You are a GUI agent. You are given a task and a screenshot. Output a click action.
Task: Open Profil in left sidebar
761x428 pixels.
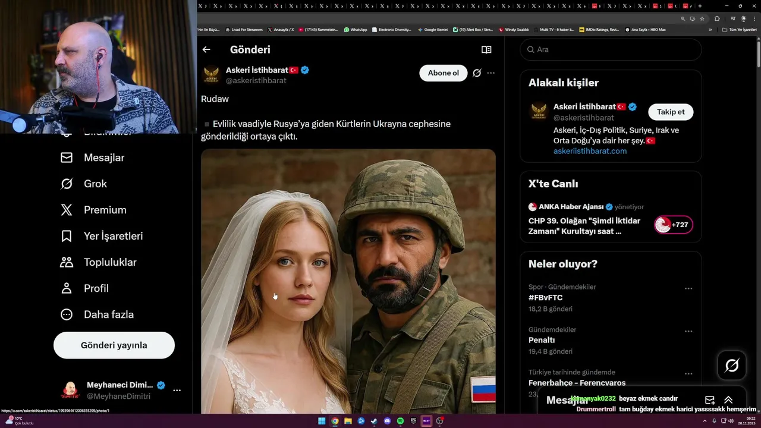(84, 288)
